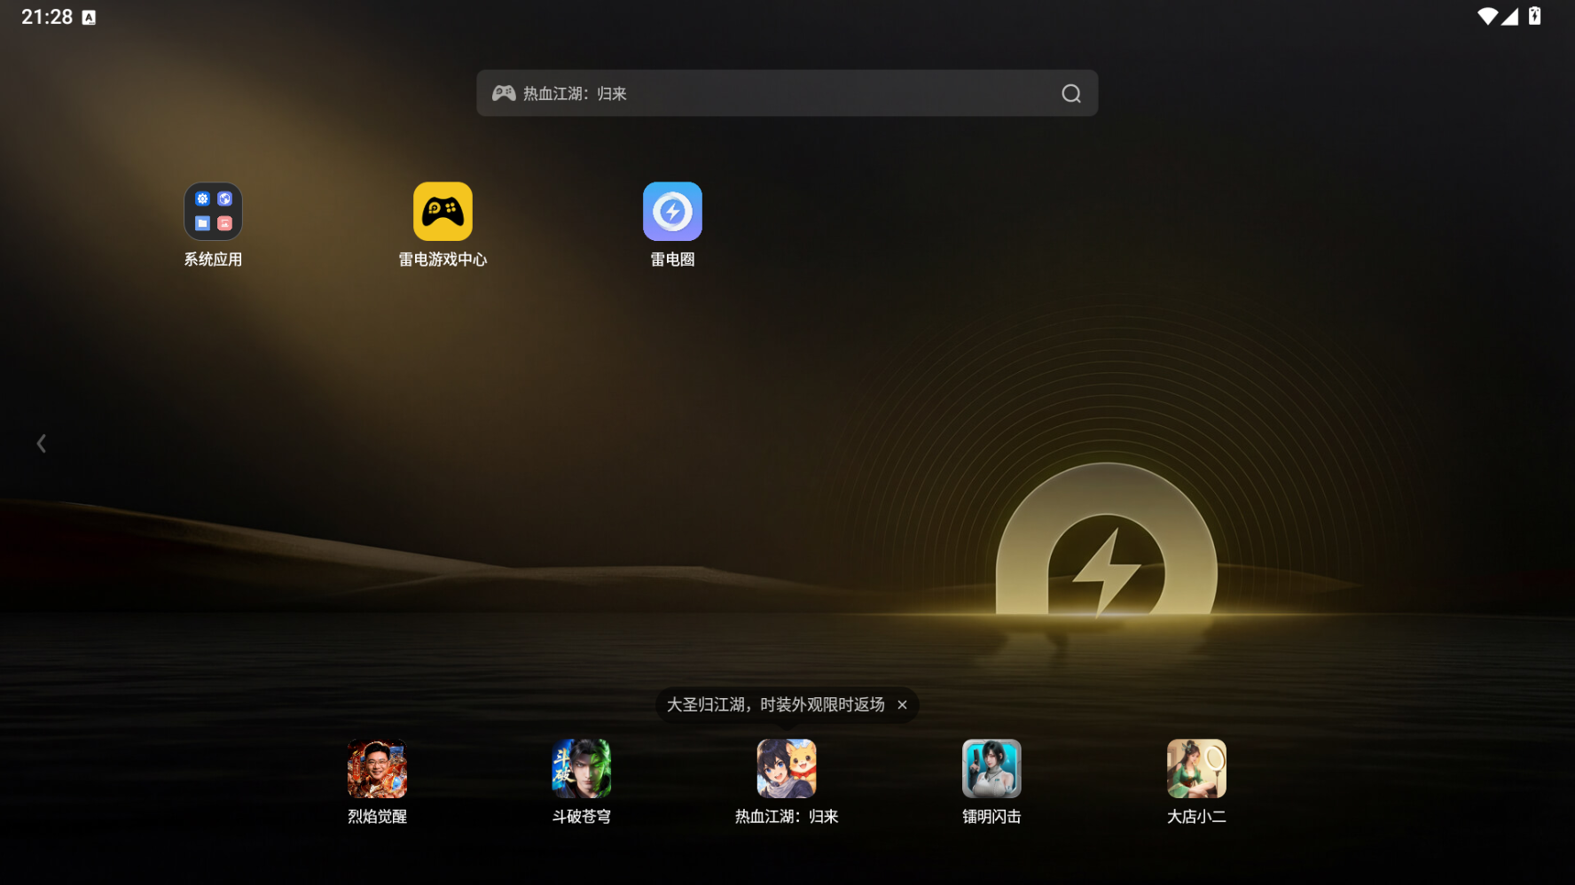Click the 系统应用 label

click(x=213, y=260)
